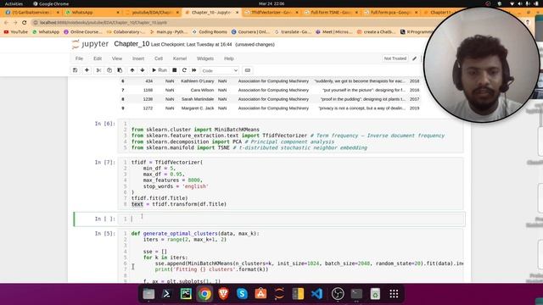The width and height of the screenshot is (543, 305).
Task: Insert a cell below with the plus icon
Action: point(87,70)
